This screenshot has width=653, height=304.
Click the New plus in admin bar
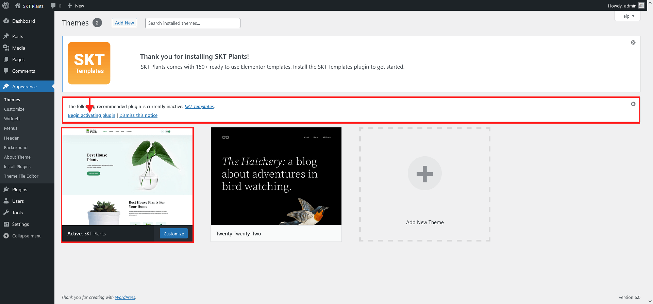70,6
